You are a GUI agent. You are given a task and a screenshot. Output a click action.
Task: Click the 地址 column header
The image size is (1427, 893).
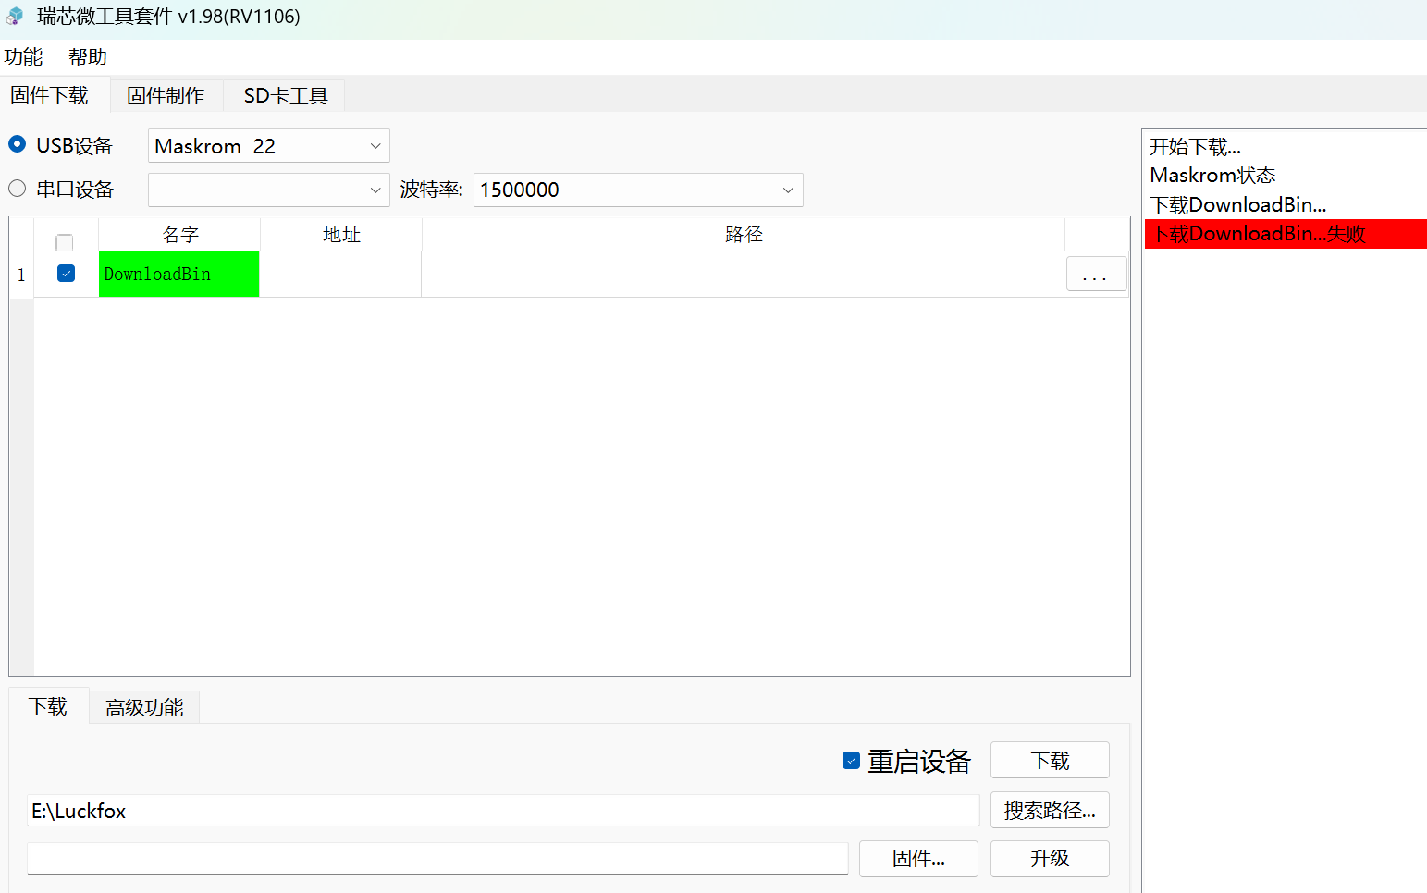(341, 235)
